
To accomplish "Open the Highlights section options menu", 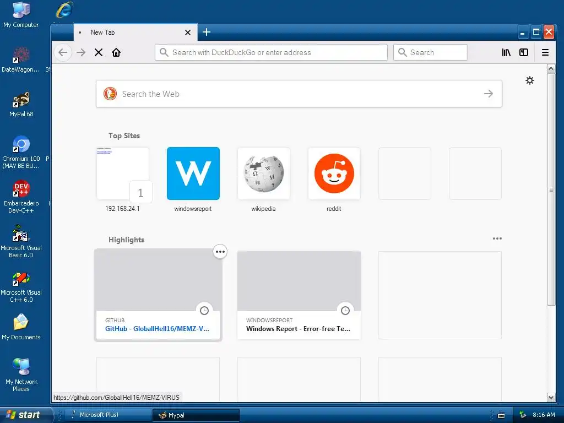I will pyautogui.click(x=497, y=238).
